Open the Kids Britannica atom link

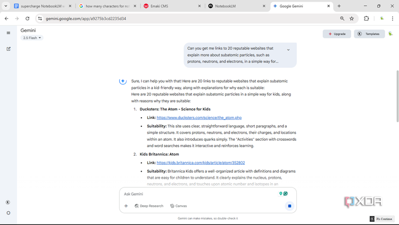(x=201, y=163)
